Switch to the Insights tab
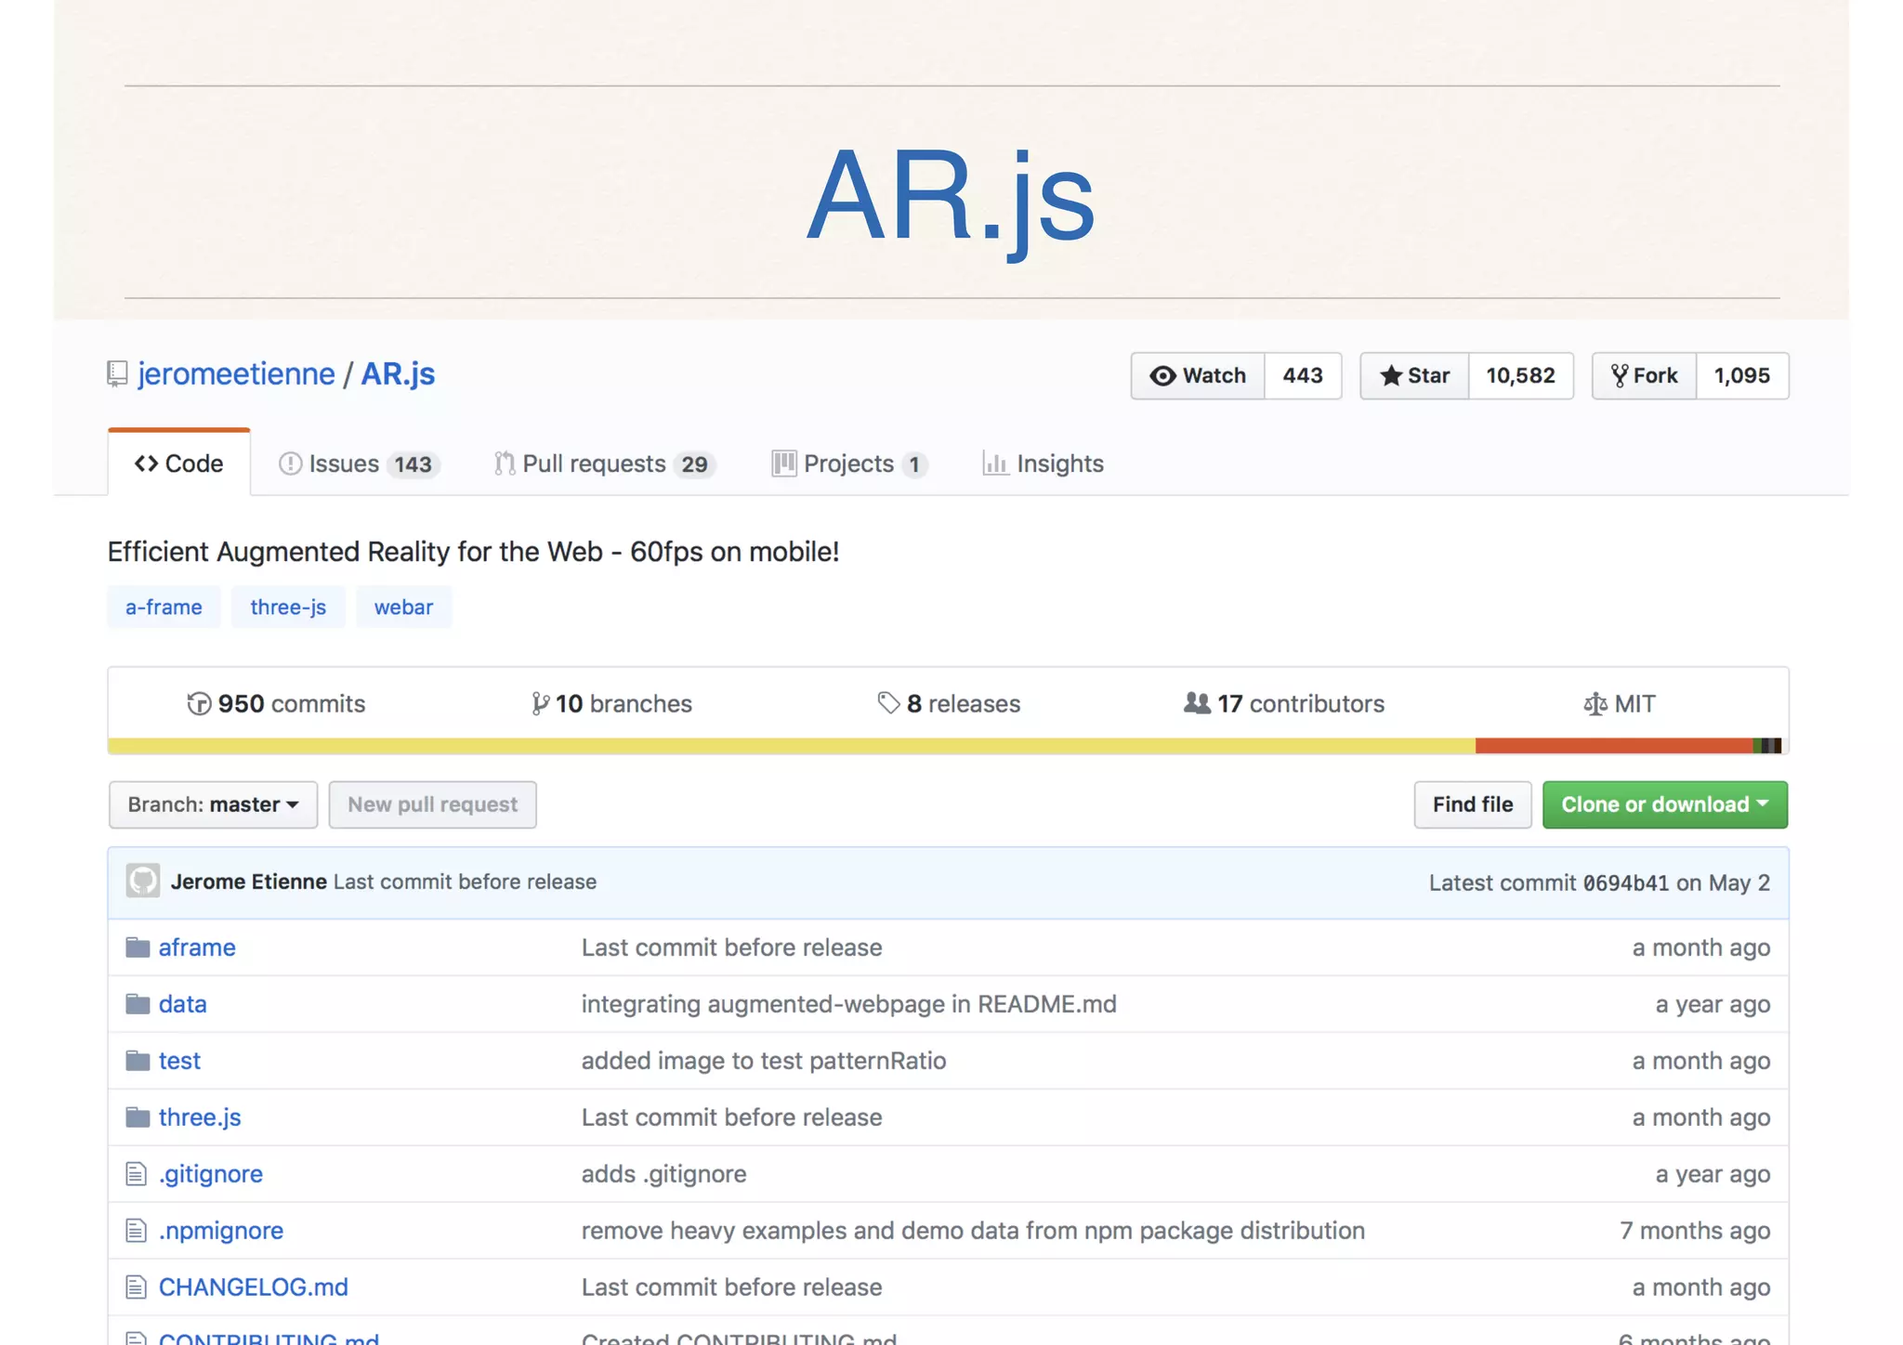 point(1043,464)
